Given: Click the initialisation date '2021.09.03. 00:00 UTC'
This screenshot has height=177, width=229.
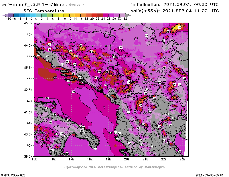Looking at the screenshot, I should point(191,5).
